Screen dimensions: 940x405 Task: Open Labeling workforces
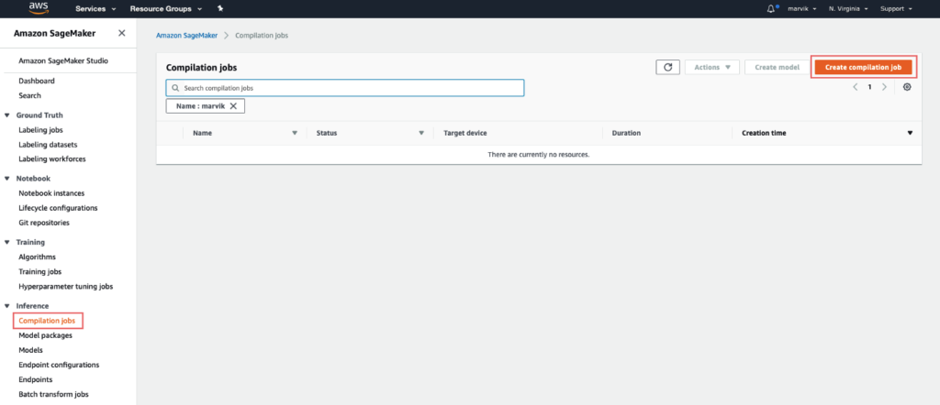[52, 159]
